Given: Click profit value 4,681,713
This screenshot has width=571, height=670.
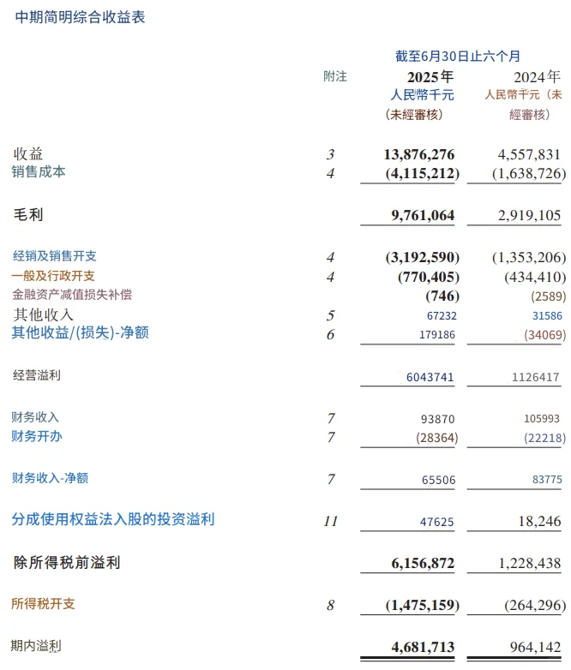Looking at the screenshot, I should tap(423, 647).
